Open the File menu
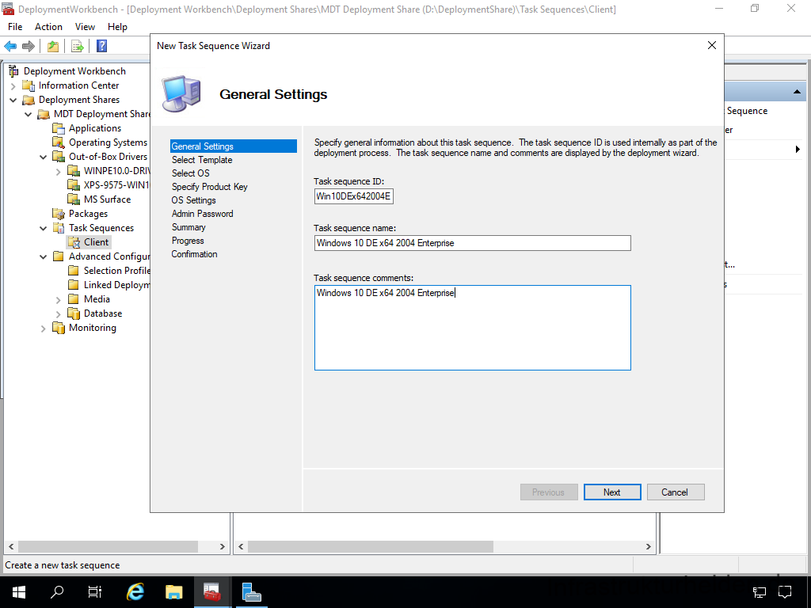 click(x=15, y=27)
